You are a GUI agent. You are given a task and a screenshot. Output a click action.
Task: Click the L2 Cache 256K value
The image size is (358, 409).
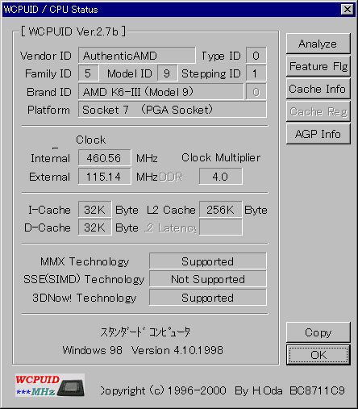coord(221,209)
